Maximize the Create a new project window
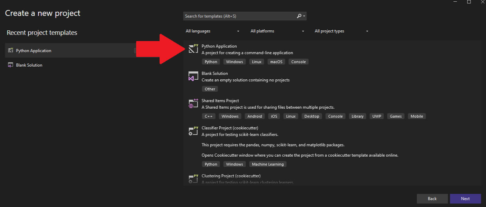The width and height of the screenshot is (486, 207). click(469, 2)
